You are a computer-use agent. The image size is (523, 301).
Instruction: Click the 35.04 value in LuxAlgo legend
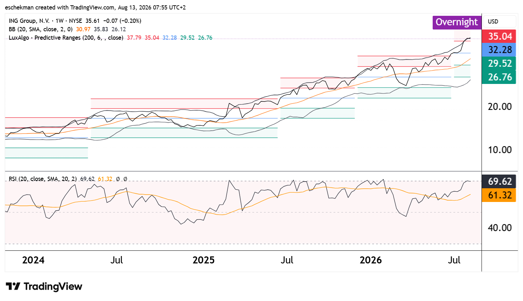click(152, 38)
